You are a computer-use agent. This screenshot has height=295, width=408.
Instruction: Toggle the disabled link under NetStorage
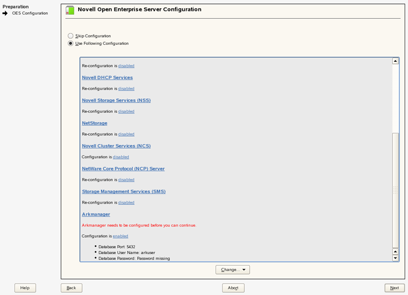click(x=126, y=134)
